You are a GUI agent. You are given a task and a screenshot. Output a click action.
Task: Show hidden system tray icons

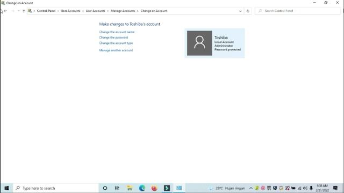point(251,188)
